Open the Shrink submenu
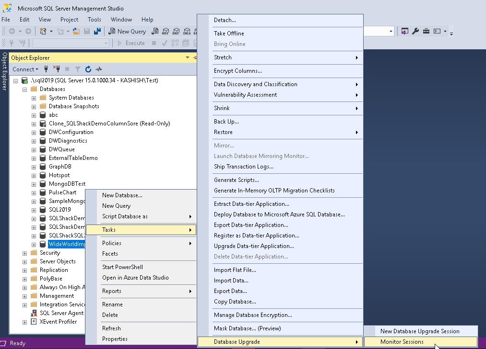The width and height of the screenshot is (486, 349). (280, 108)
